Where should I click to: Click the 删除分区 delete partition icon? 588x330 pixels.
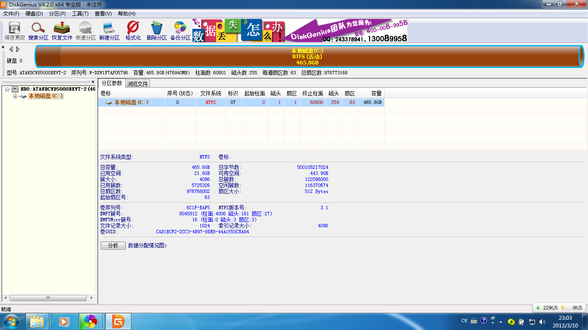pyautogui.click(x=157, y=31)
